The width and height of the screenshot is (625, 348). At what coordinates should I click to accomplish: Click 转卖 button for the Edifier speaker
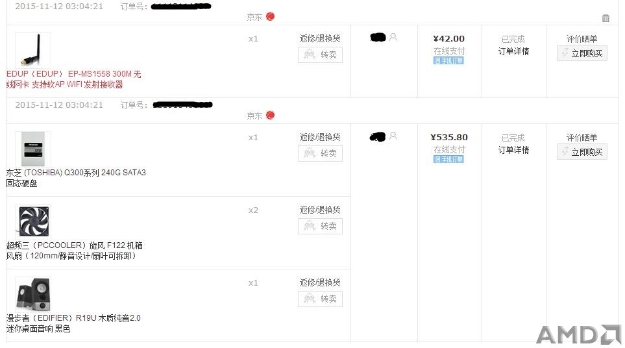[320, 299]
